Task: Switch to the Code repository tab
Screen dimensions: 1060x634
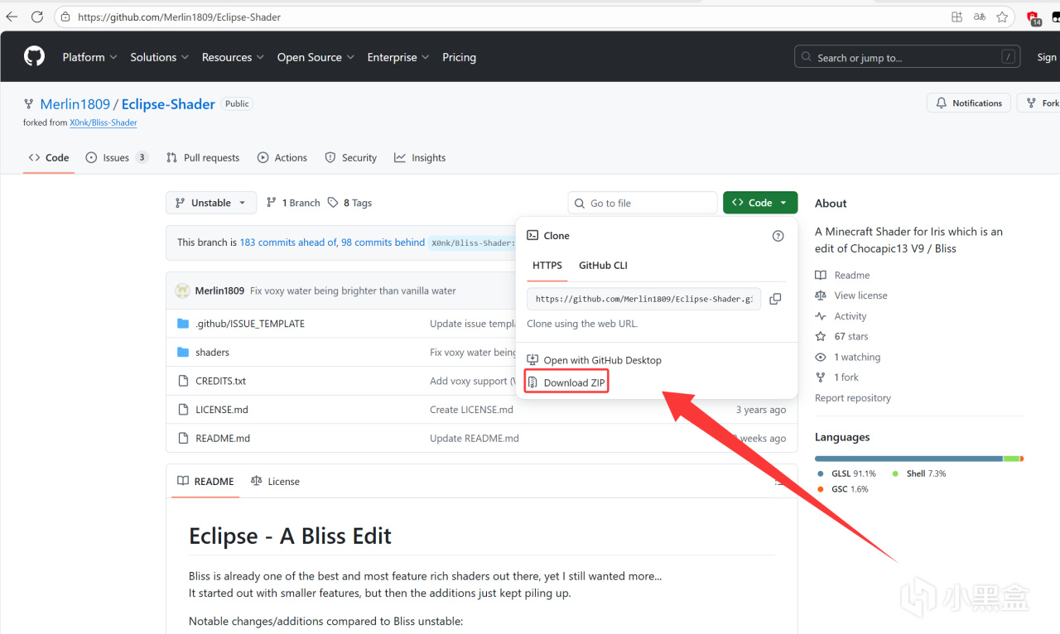Action: click(49, 157)
